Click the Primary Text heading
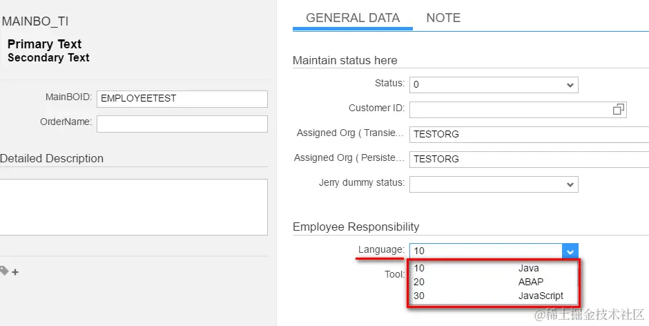 pos(44,44)
